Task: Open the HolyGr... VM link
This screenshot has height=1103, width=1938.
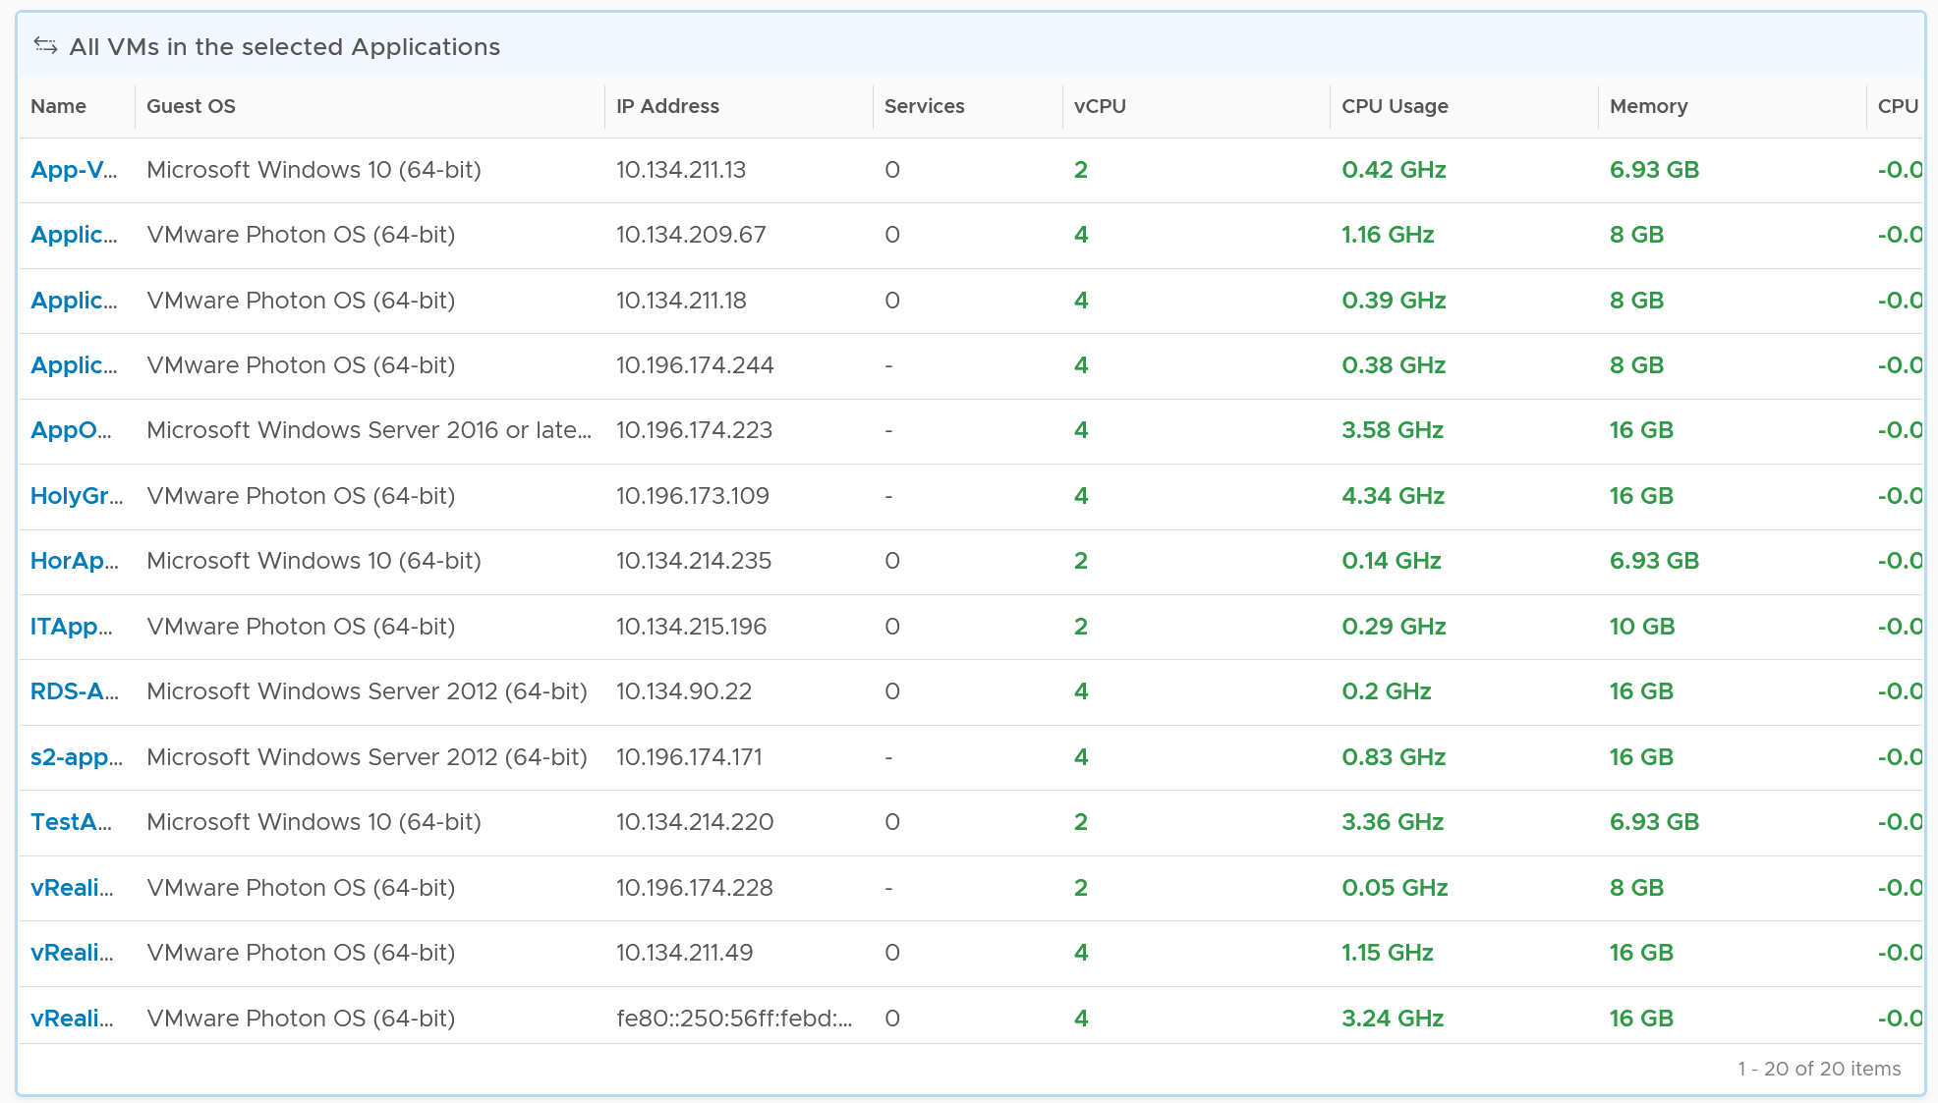Action: pyautogui.click(x=77, y=496)
